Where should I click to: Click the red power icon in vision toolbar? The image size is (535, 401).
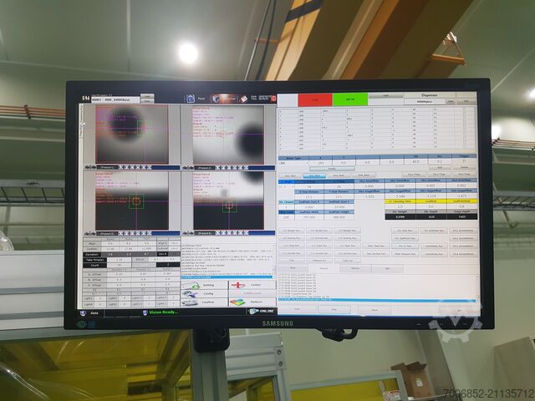(x=273, y=99)
